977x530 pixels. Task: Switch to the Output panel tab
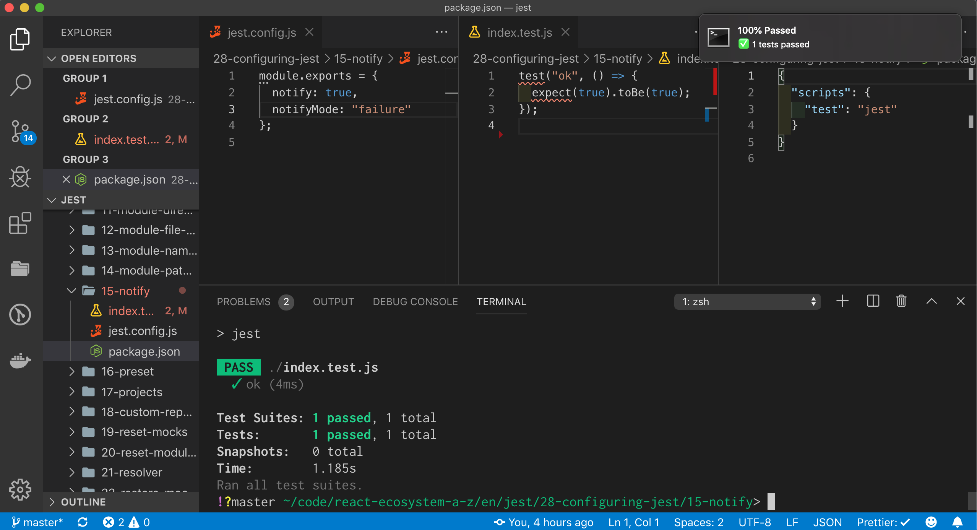pos(333,302)
